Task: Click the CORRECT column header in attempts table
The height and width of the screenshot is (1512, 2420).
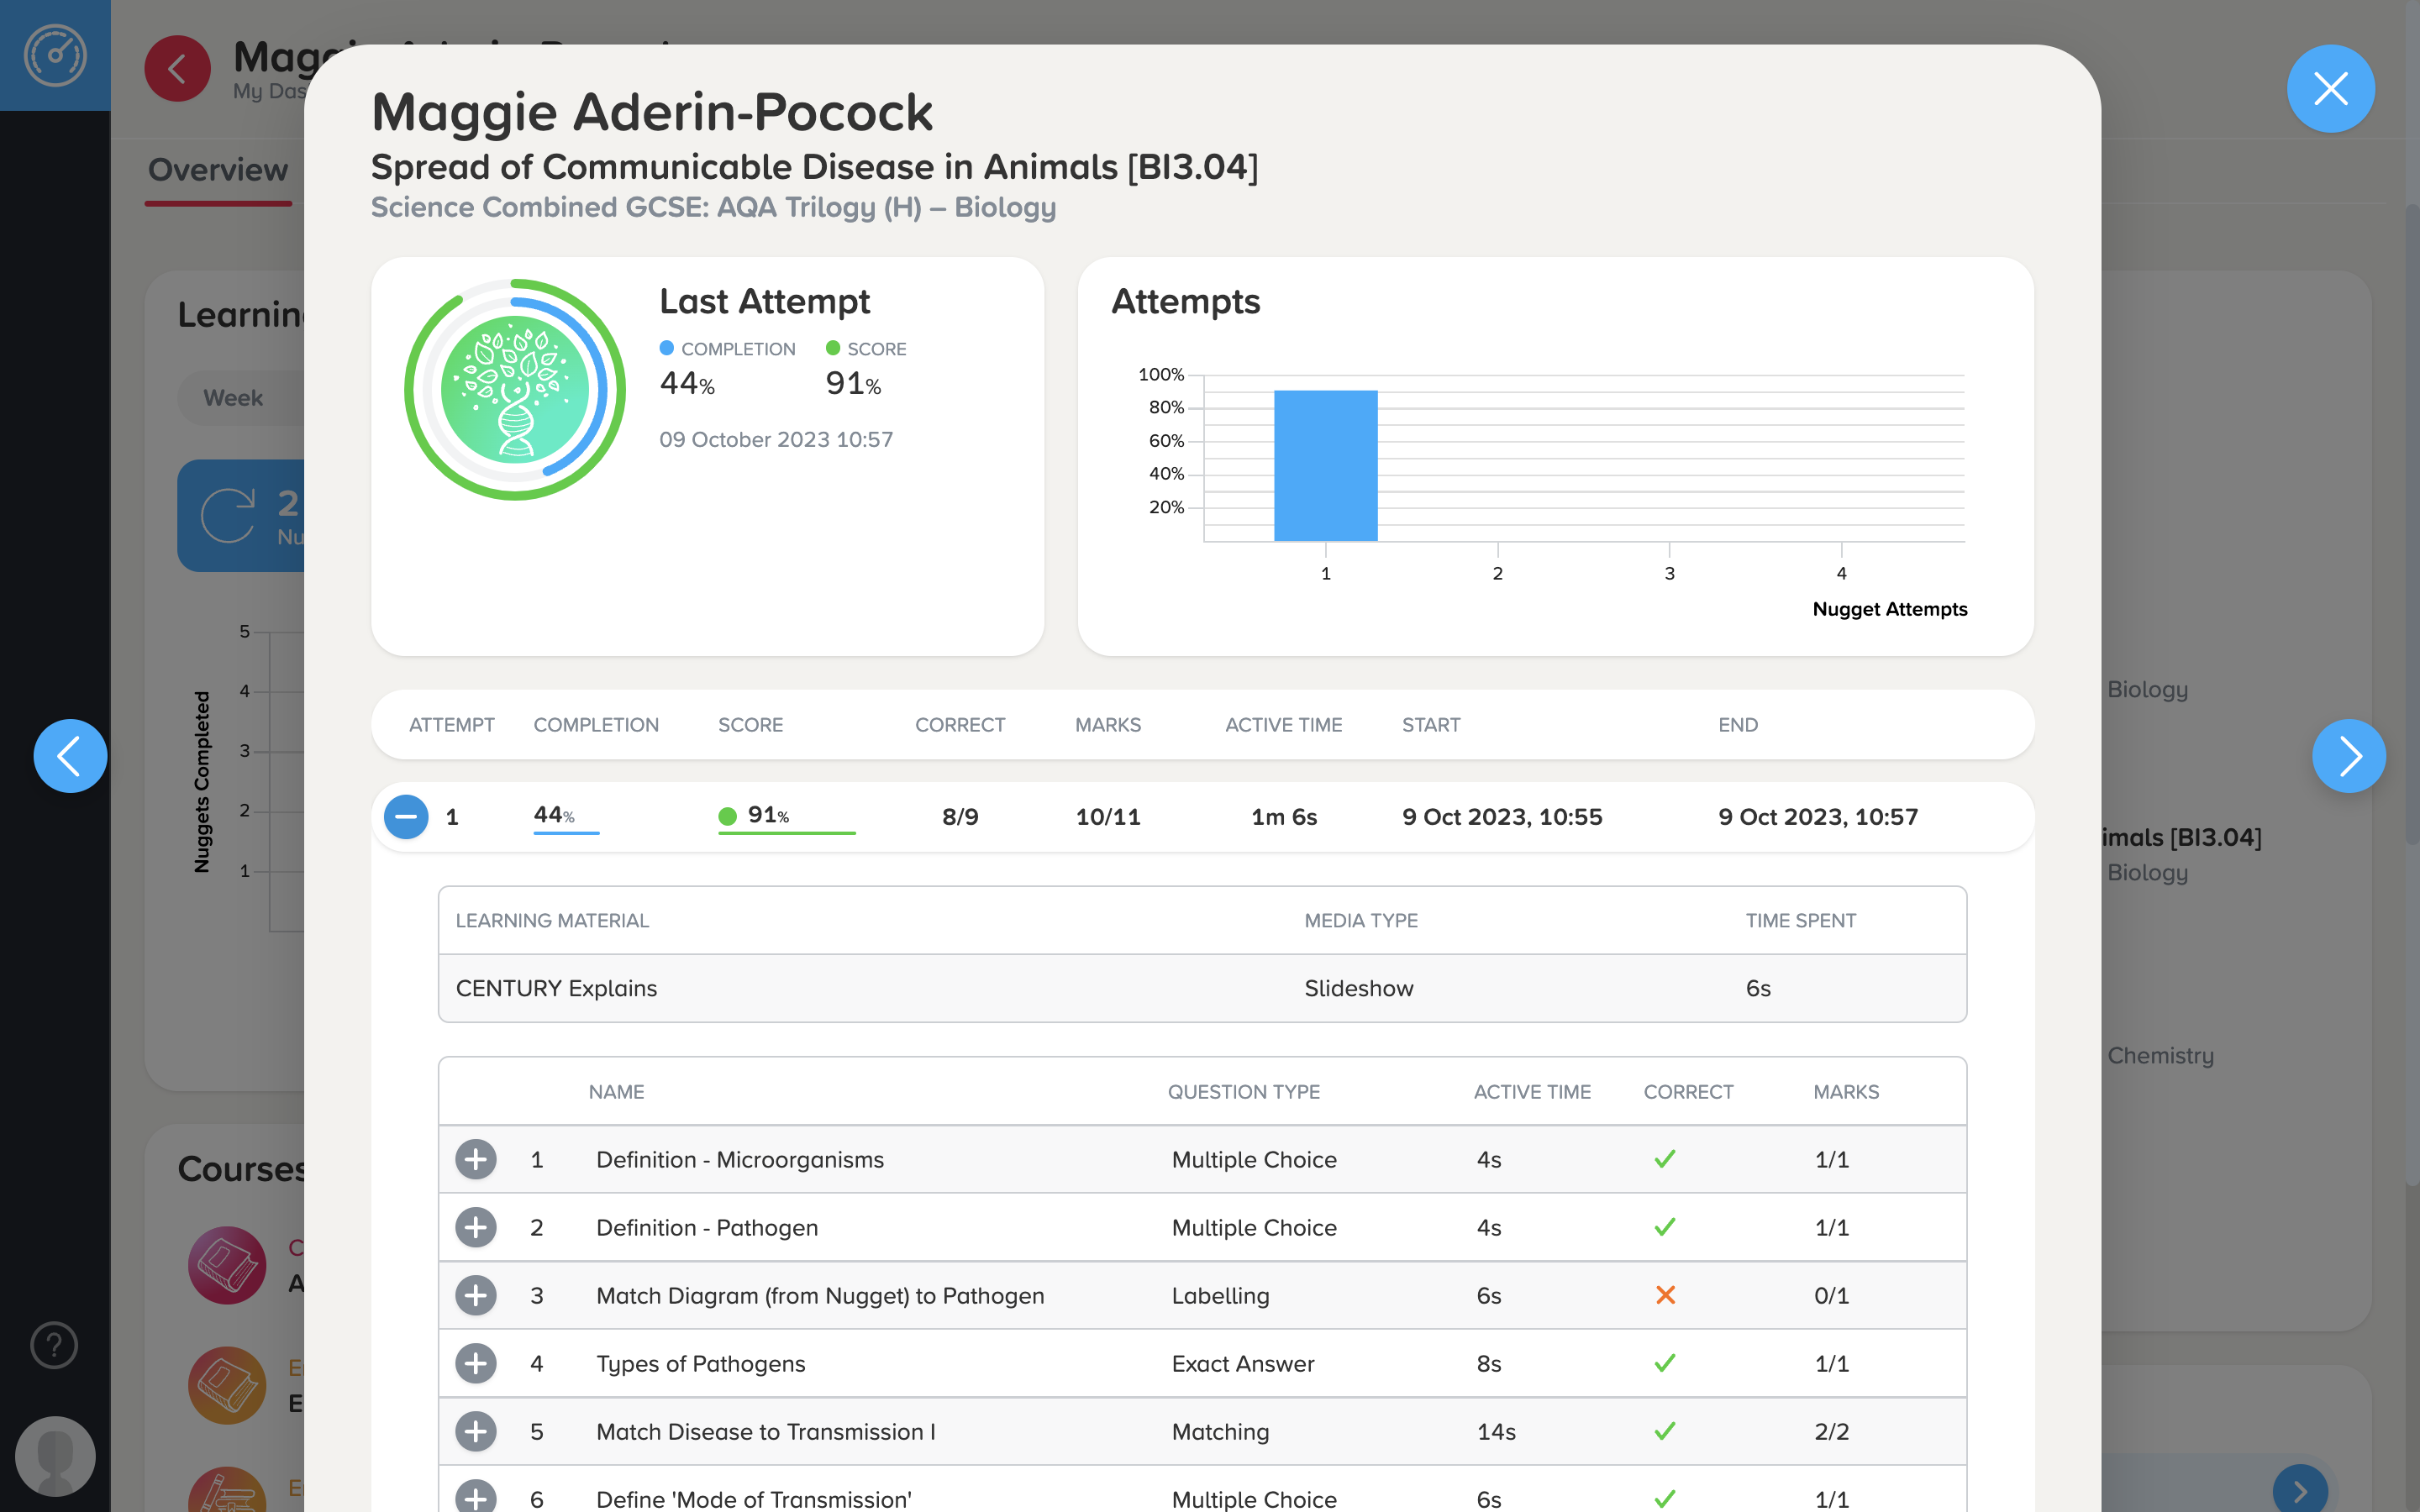Action: [x=960, y=725]
